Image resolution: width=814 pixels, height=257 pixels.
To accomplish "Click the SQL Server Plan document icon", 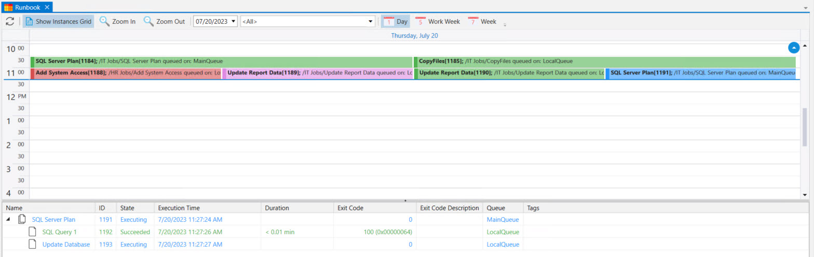I will (22, 220).
